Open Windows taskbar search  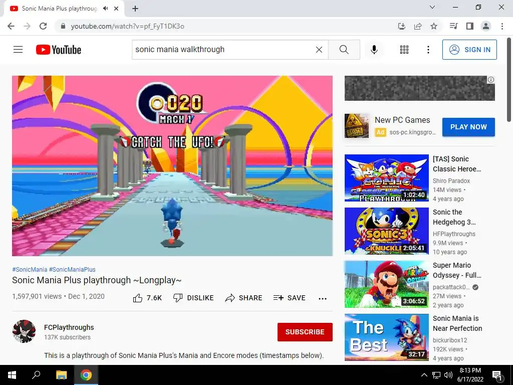(x=36, y=375)
